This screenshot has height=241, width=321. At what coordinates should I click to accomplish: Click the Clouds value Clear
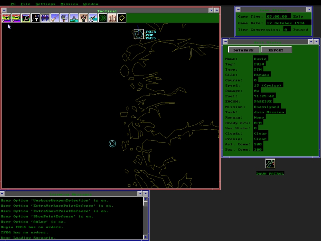pos(260,133)
